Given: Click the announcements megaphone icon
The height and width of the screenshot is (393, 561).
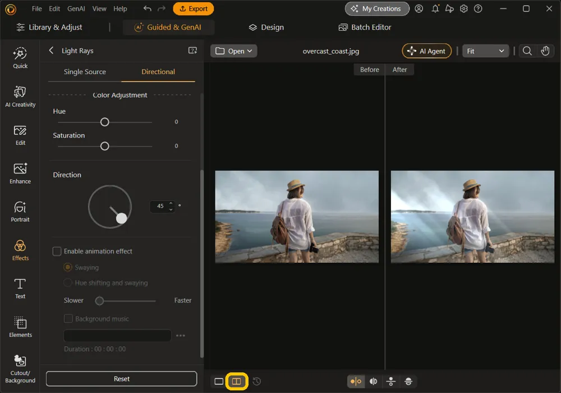Looking at the screenshot, I should pyautogui.click(x=449, y=8).
